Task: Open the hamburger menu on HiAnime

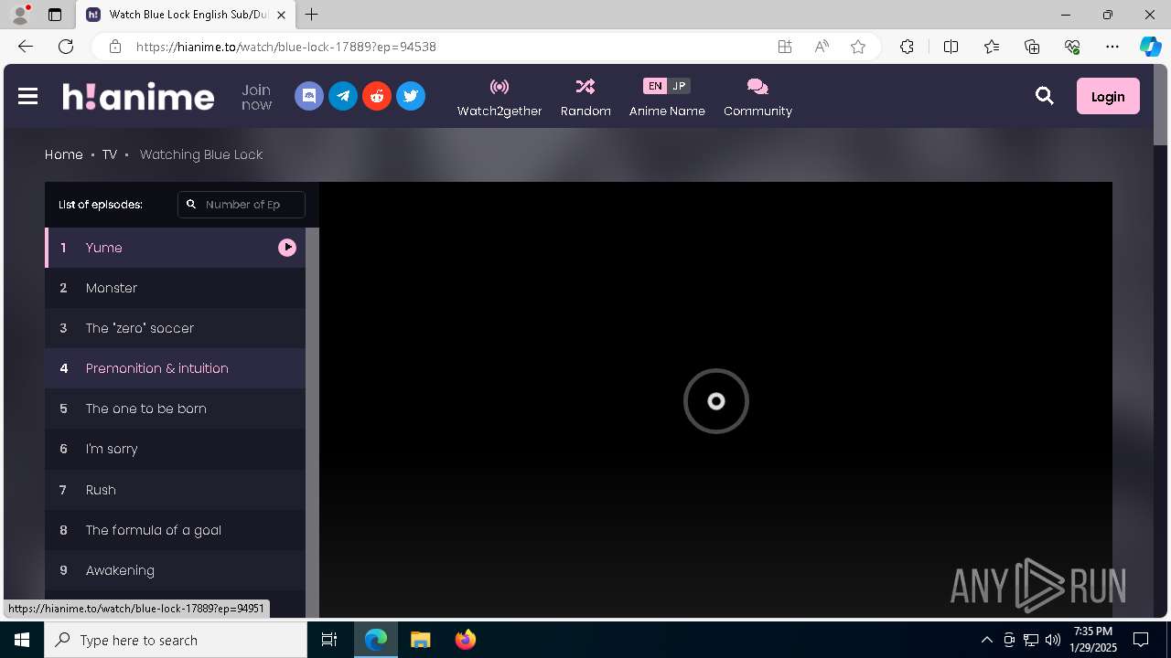Action: 27,96
